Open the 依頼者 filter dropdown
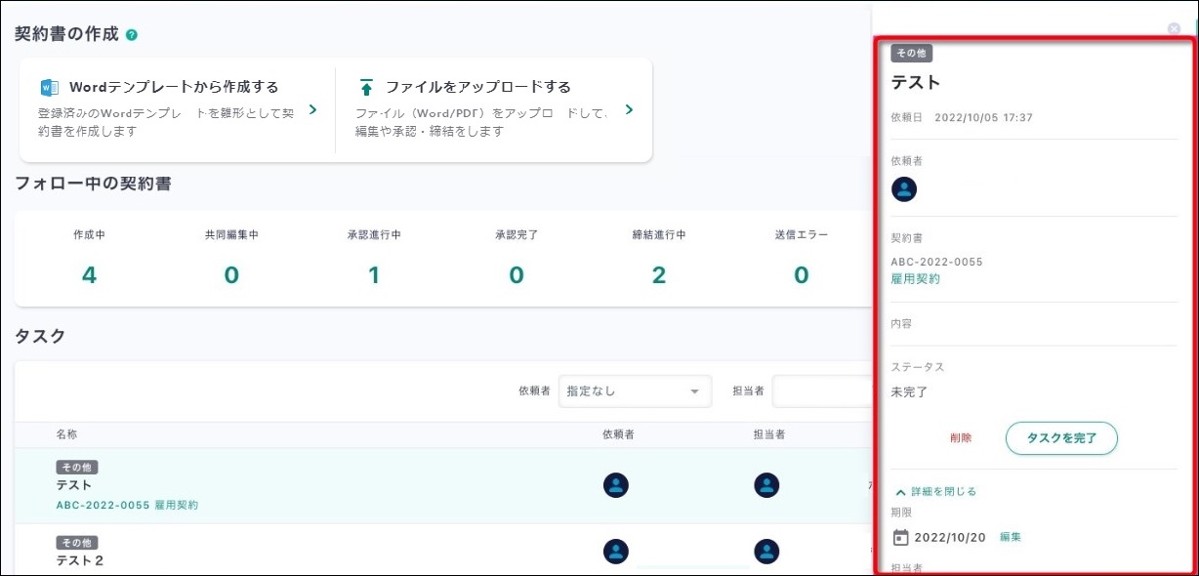Screen dimensions: 1199x576 635,391
